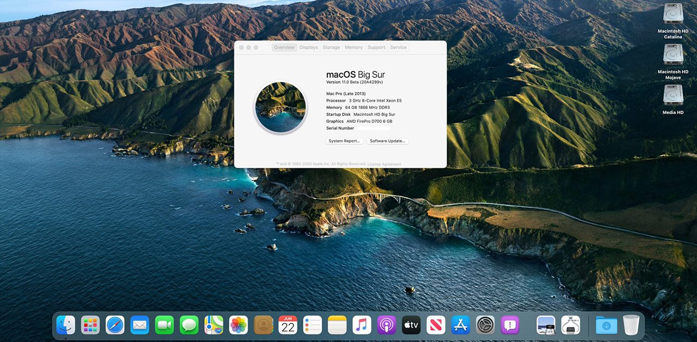Viewport: 697px width, 342px height.
Task: Click the macOS Big Sur title text
Action: coord(356,75)
